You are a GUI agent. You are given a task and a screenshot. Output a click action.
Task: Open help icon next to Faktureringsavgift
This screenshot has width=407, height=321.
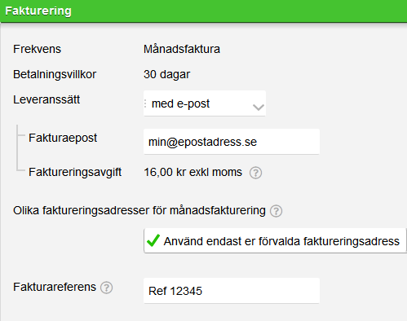pyautogui.click(x=255, y=173)
